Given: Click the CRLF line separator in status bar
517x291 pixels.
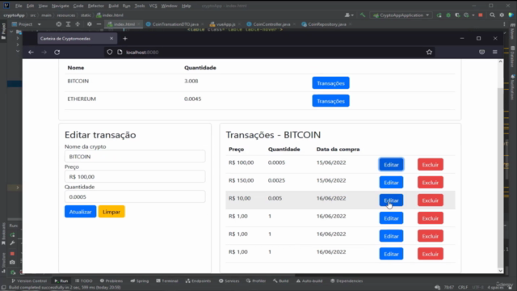Looking at the screenshot, I should [x=463, y=288].
